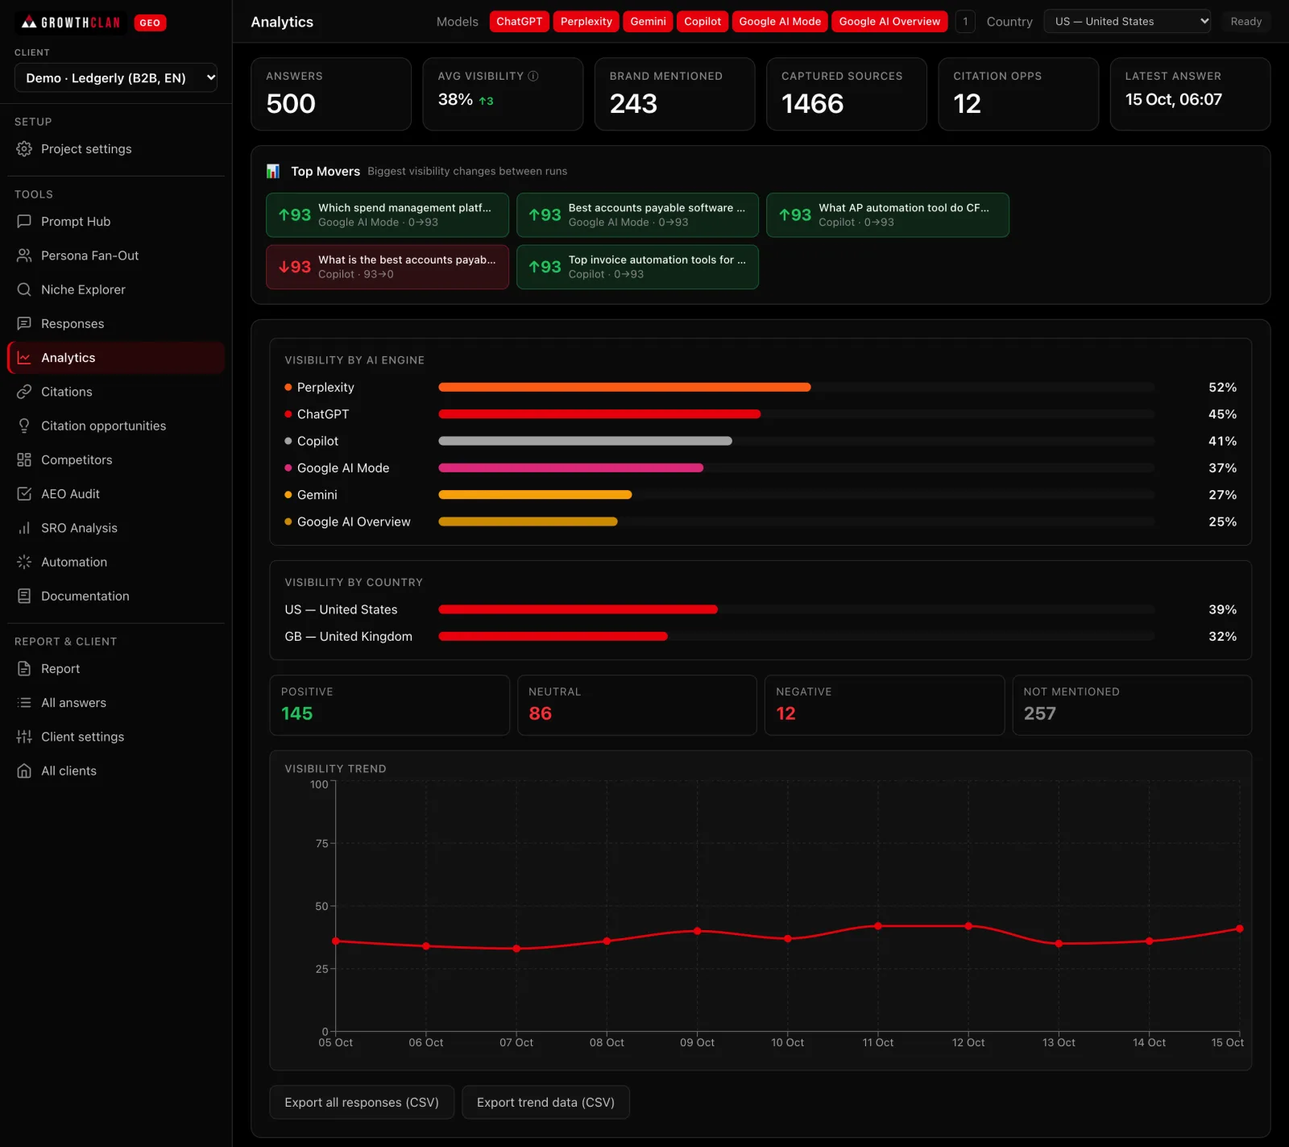Toggle the Perplexity model filter
The width and height of the screenshot is (1289, 1147).
(586, 22)
